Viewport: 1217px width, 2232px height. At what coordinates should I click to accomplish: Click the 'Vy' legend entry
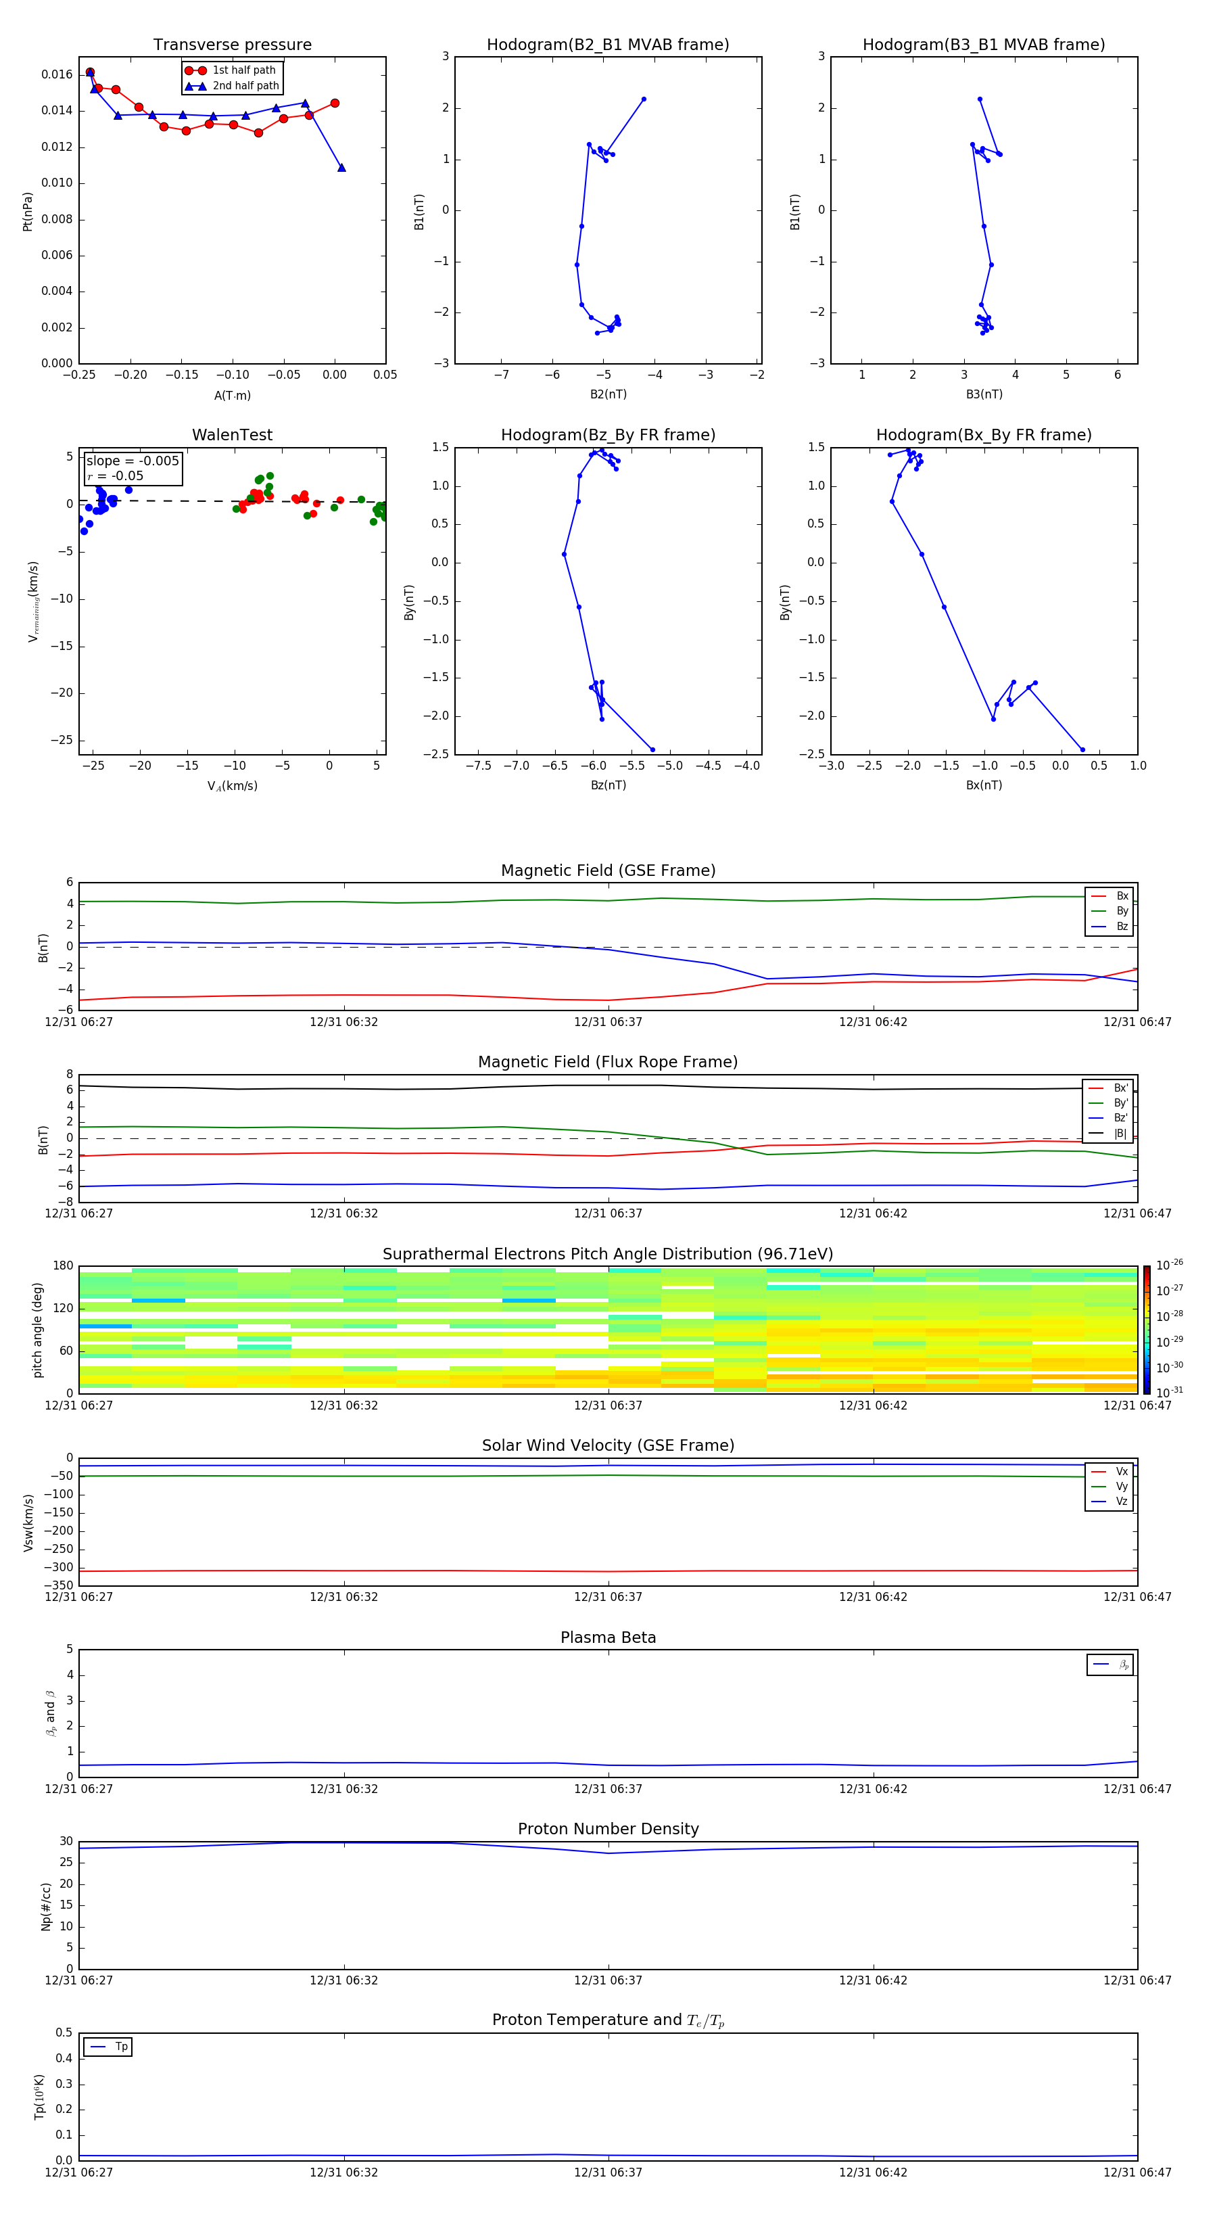click(1109, 1486)
